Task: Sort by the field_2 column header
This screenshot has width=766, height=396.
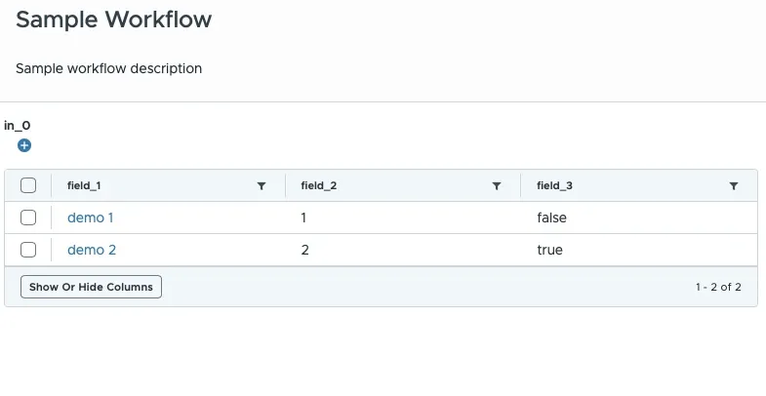Action: pyautogui.click(x=319, y=185)
